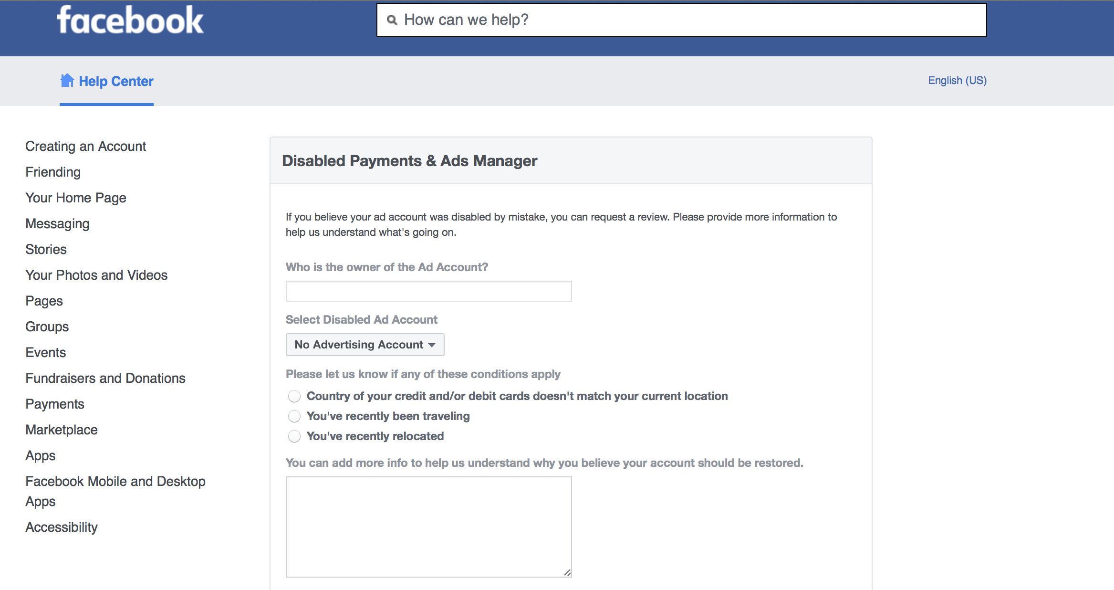1114x590 pixels.
Task: Enable the recently relocated radio button
Action: (x=292, y=437)
